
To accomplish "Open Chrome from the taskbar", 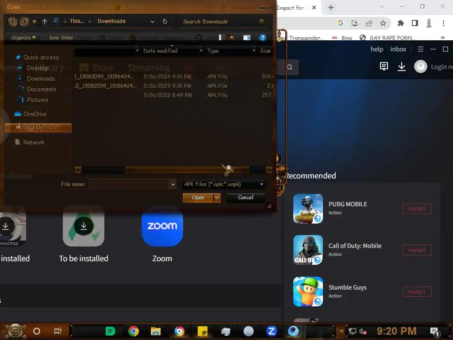I will (x=134, y=331).
